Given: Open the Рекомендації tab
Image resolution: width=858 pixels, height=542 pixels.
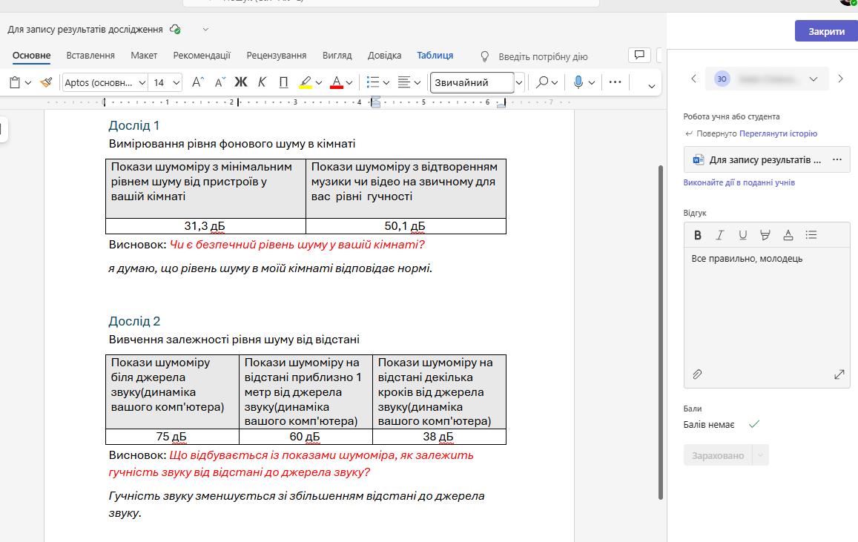Looking at the screenshot, I should tap(202, 56).
